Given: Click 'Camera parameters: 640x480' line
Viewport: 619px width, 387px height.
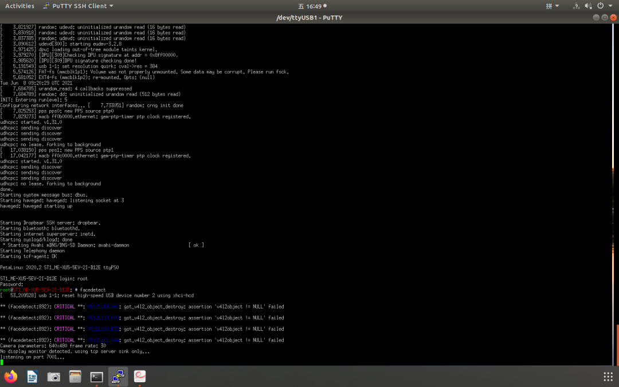Looking at the screenshot, I should (x=53, y=346).
